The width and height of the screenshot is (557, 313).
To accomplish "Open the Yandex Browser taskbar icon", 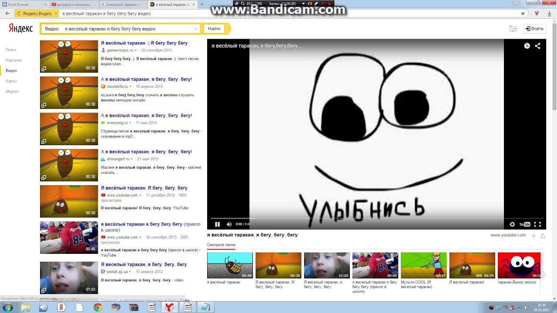I will point(169,307).
